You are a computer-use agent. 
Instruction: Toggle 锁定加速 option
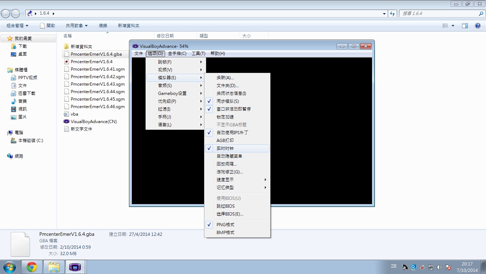pos(237,117)
